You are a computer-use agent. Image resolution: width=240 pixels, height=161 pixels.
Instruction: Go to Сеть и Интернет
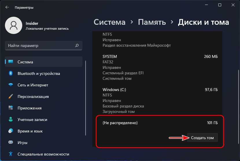44,85
